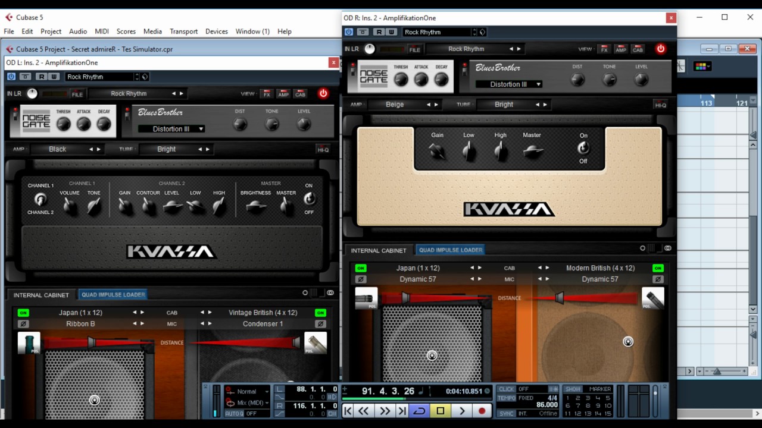Viewport: 762px width, 428px height.
Task: Flip the NoiseGate switch in OD L plugin
Action: click(15, 115)
